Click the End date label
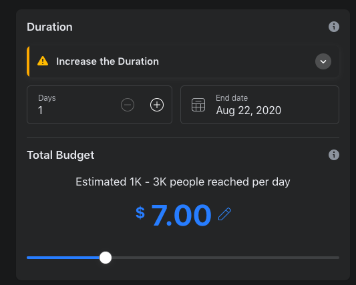The image size is (356, 285). click(232, 98)
